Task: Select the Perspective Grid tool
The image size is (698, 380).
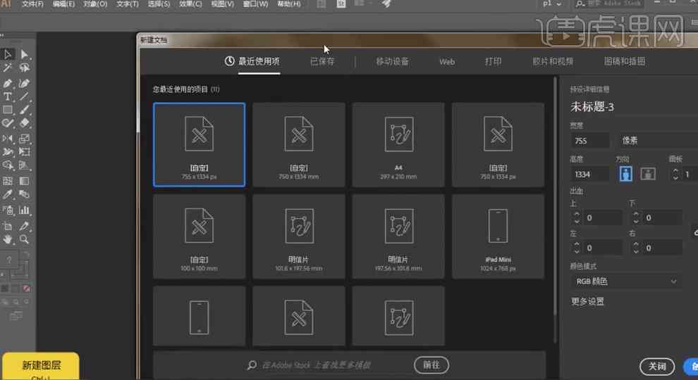Action: tap(24, 165)
